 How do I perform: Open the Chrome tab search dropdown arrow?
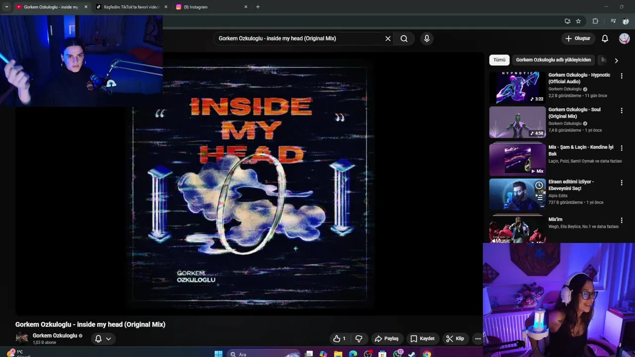point(6,7)
